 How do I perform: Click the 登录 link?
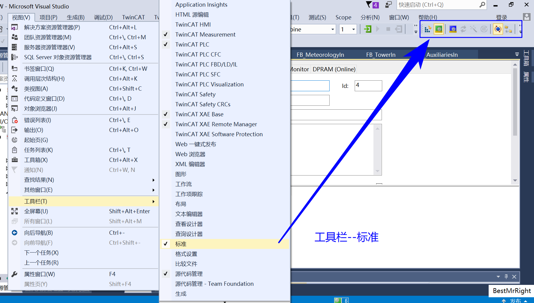502,17
